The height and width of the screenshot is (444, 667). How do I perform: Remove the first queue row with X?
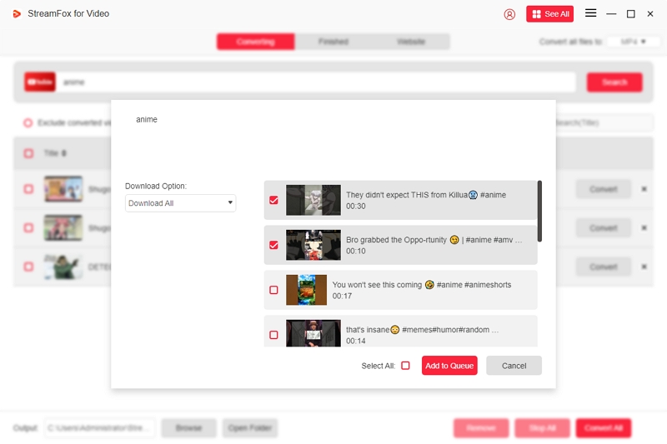point(644,189)
